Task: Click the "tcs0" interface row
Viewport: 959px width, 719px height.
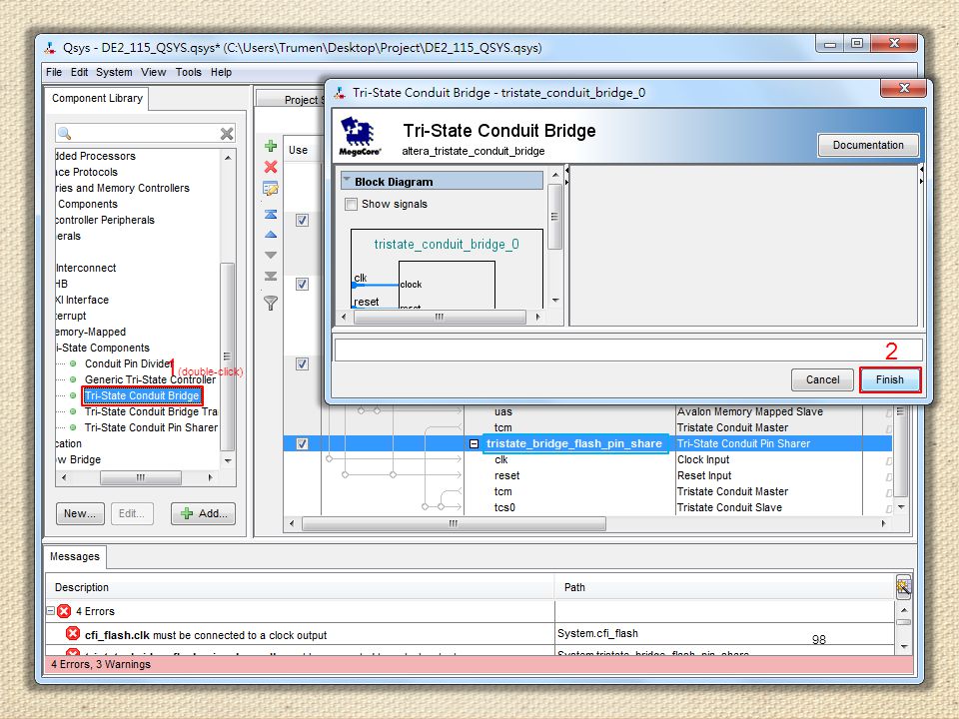Action: point(505,507)
